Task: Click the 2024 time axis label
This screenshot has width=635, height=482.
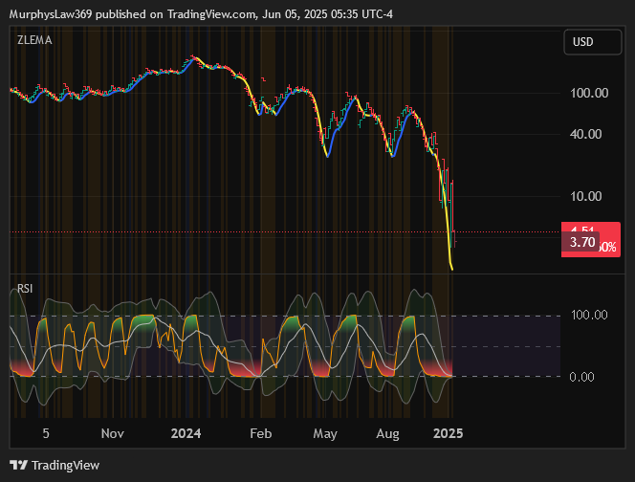Action: click(186, 433)
